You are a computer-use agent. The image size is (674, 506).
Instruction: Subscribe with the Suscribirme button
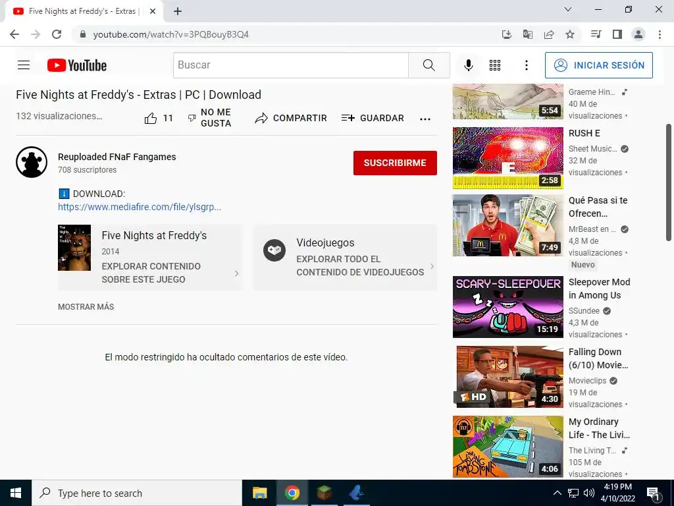click(x=395, y=163)
